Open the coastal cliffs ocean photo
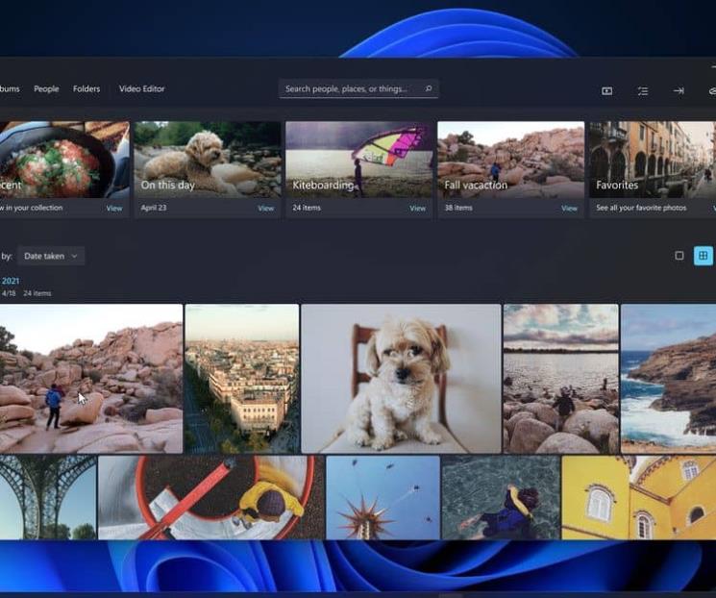Viewport: 716px width, 598px height. coord(668,379)
